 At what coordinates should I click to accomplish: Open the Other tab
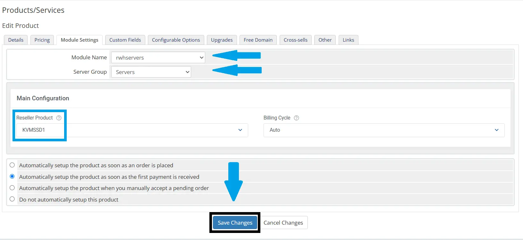coord(325,40)
